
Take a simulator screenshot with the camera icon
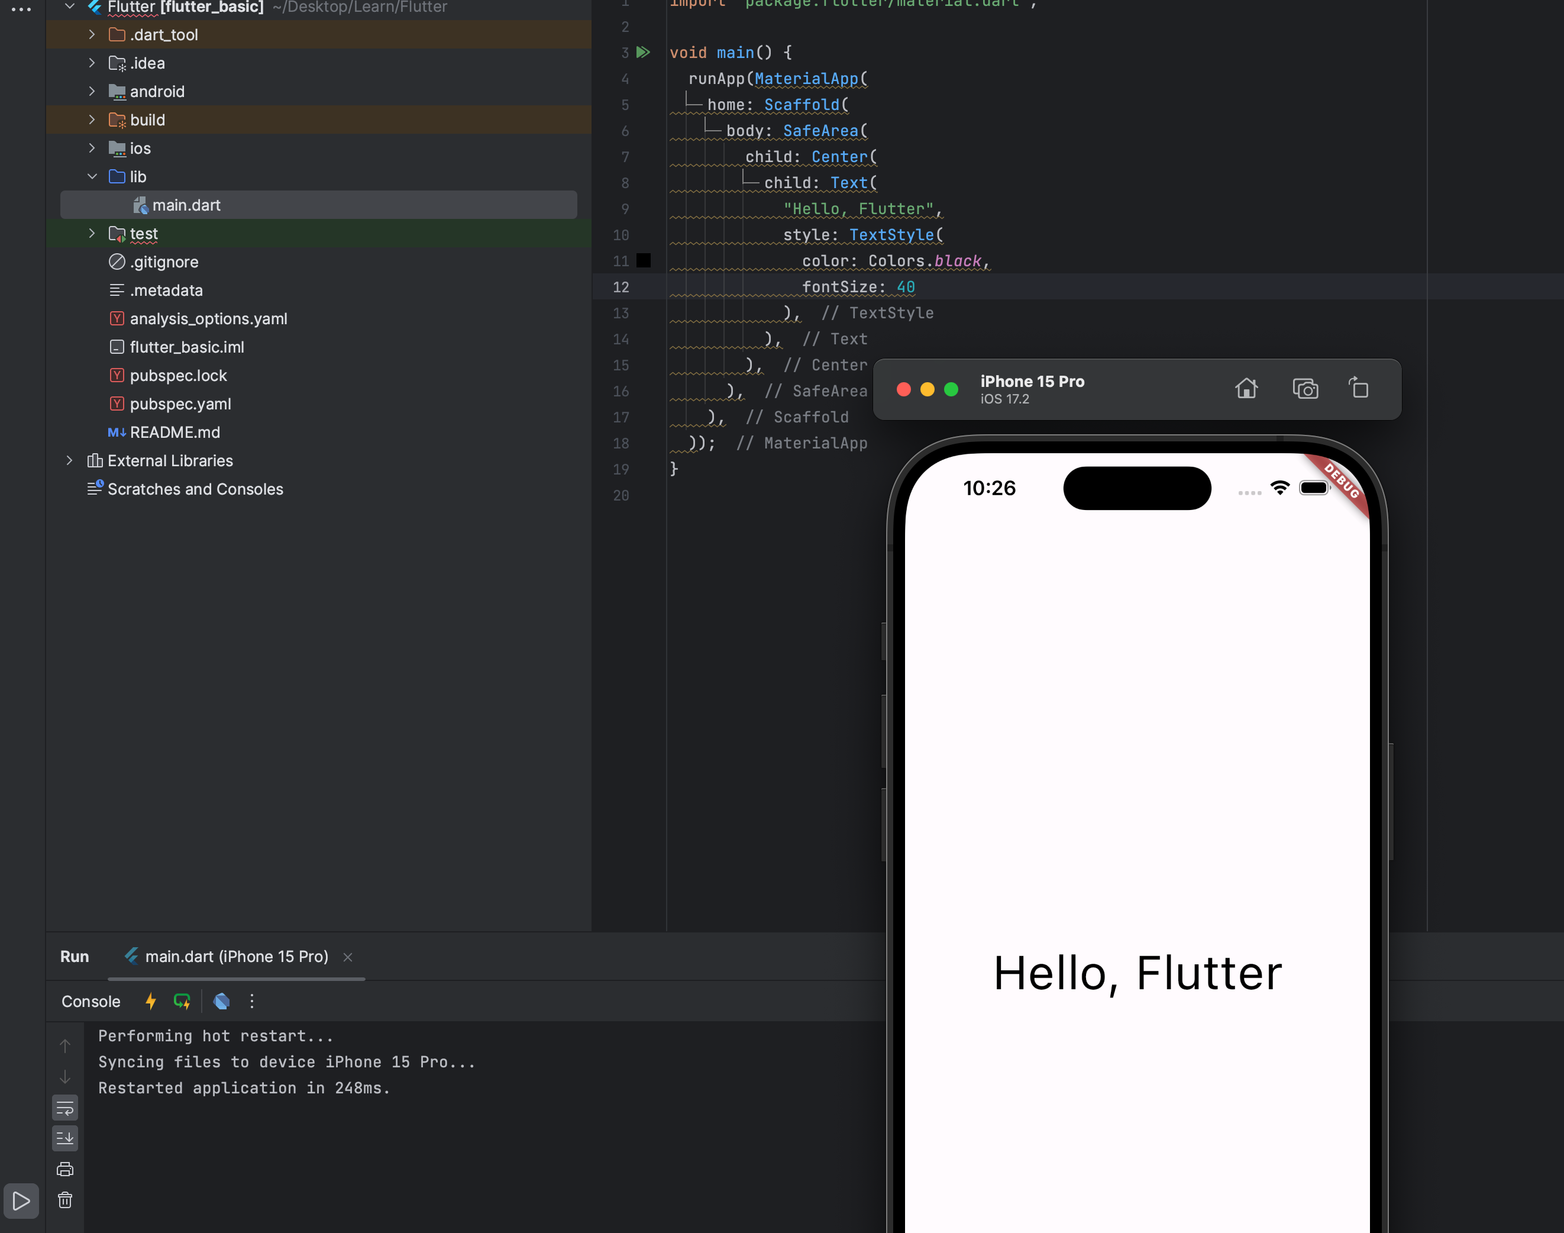tap(1305, 389)
